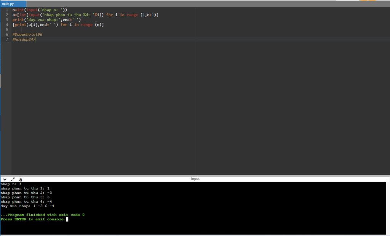Click the comment #Hoidap247
Viewport: 390px width, 236px height.
(24, 39)
